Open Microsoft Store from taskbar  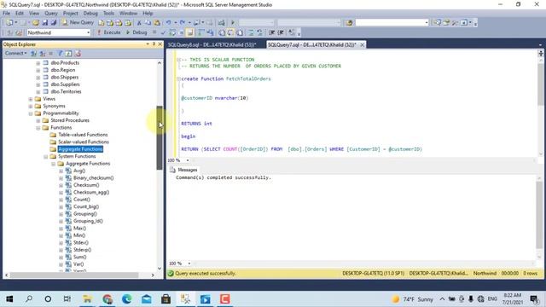coord(166,299)
